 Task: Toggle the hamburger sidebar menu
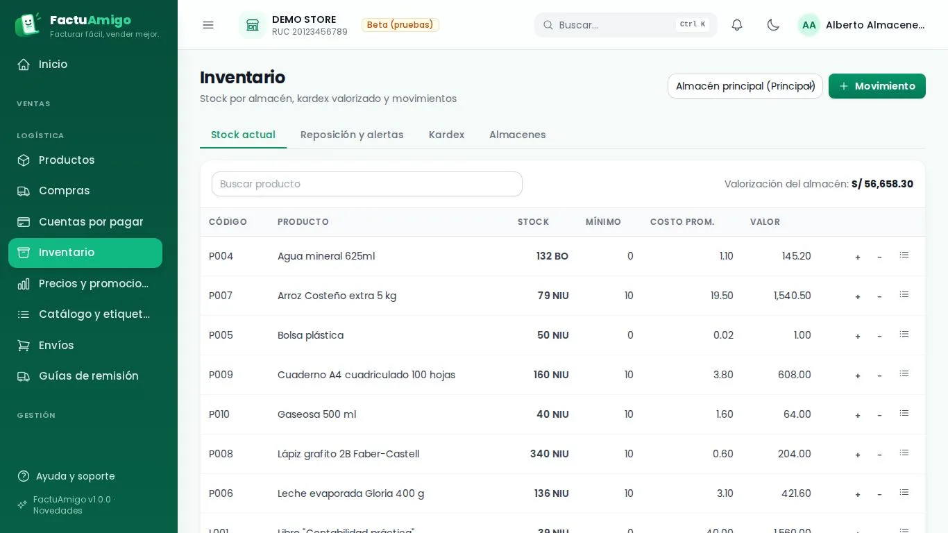tap(208, 25)
